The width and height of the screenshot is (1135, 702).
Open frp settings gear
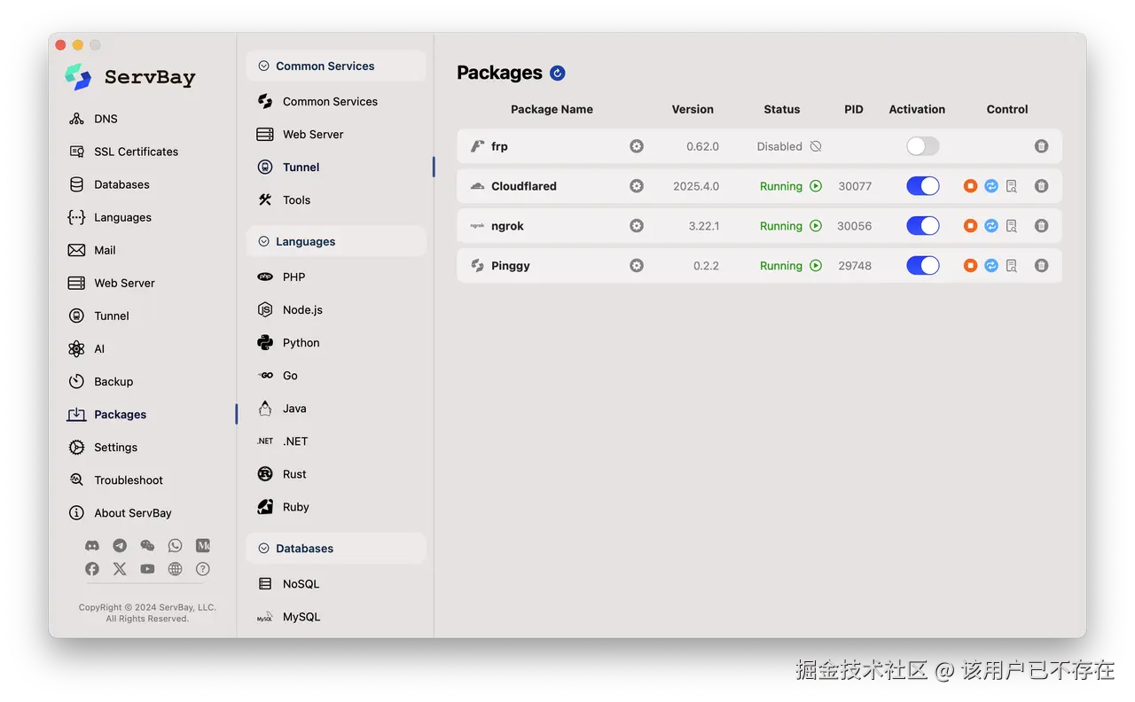(x=637, y=146)
